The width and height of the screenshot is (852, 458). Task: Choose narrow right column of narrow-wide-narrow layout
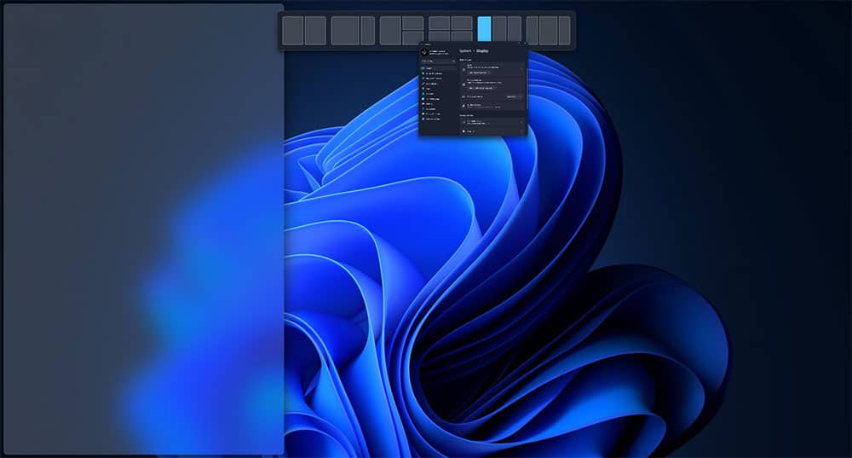[565, 31]
